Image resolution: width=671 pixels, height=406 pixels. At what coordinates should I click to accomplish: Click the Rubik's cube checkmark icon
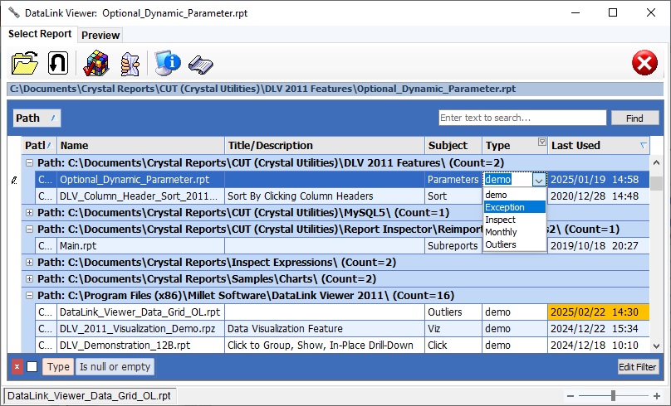(x=96, y=63)
